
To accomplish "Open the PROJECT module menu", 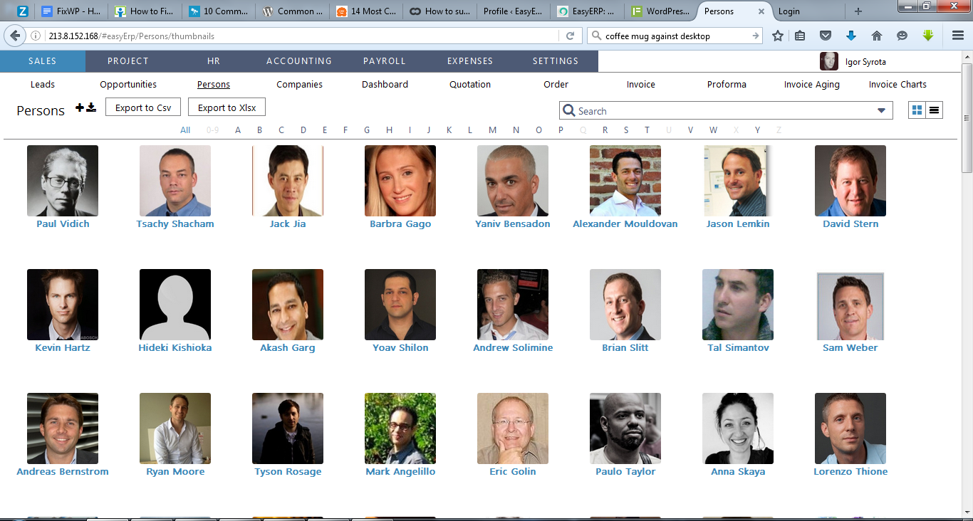I will [x=128, y=61].
